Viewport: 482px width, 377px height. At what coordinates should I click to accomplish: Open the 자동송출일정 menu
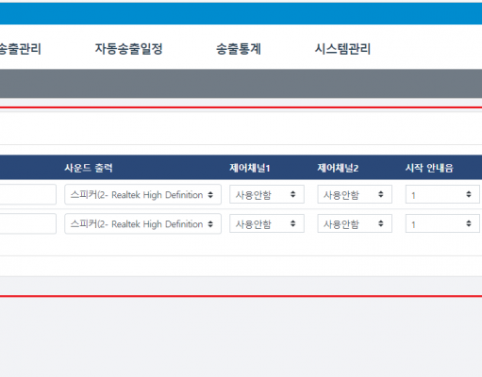click(128, 49)
